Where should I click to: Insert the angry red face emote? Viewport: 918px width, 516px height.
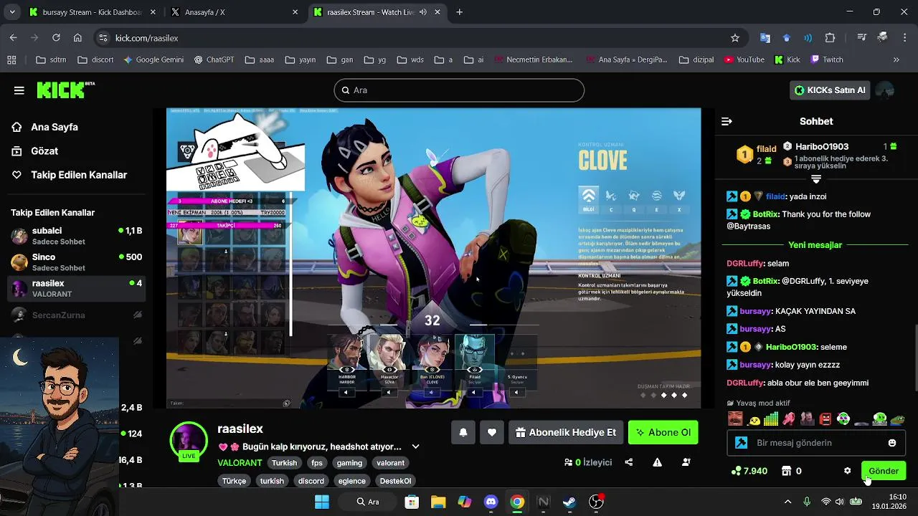(x=825, y=419)
